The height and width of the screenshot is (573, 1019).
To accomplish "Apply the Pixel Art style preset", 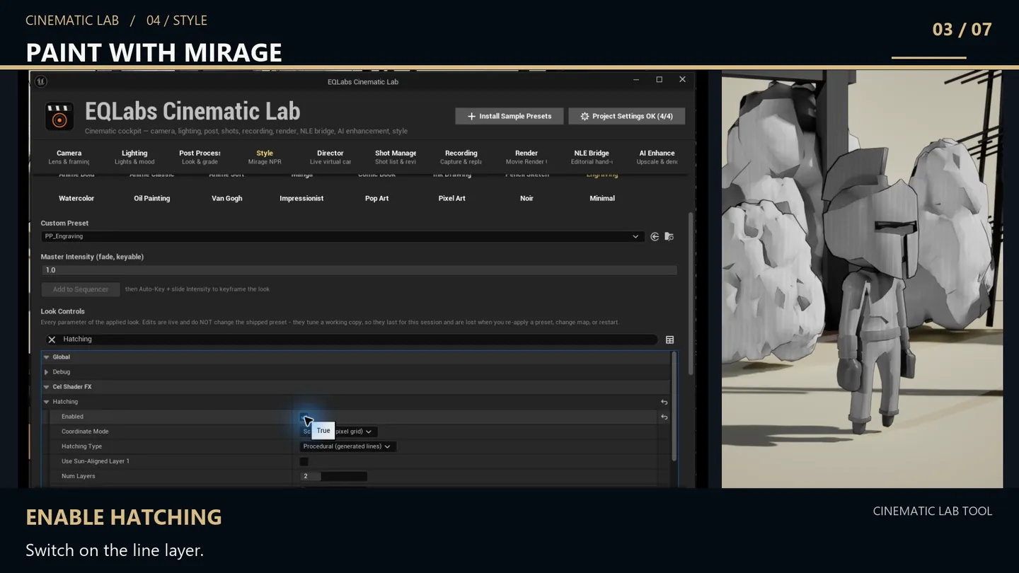I will [x=452, y=198].
